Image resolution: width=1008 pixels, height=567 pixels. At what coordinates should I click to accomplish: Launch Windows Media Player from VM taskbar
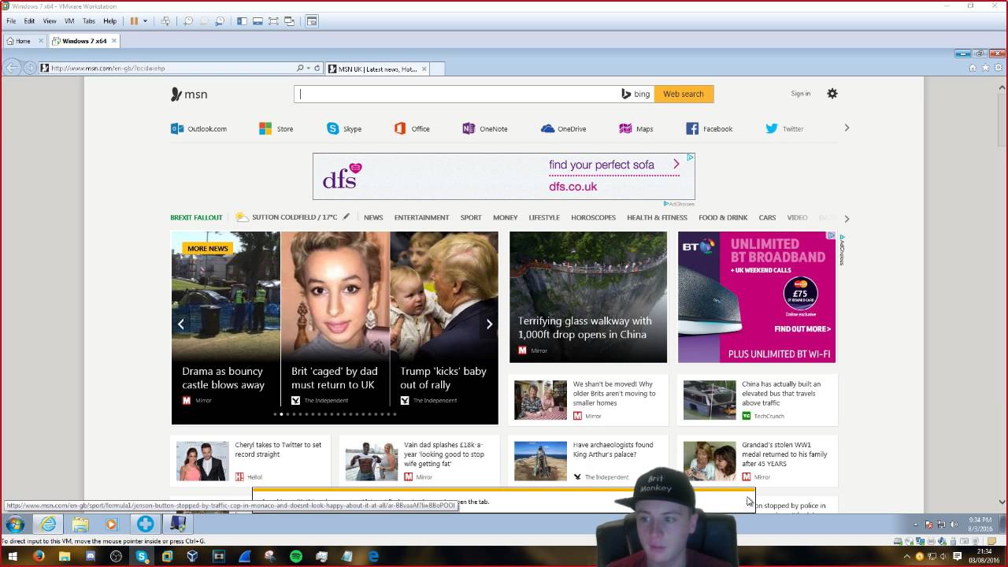click(111, 524)
